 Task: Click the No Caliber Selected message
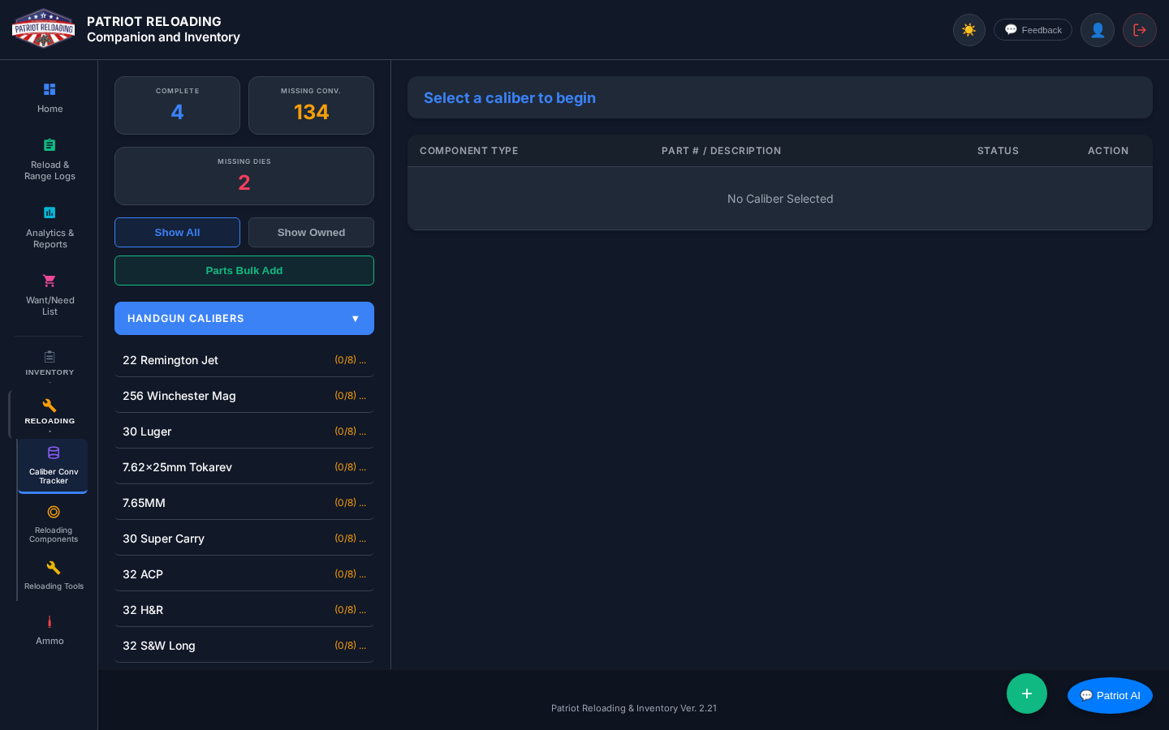point(780,199)
